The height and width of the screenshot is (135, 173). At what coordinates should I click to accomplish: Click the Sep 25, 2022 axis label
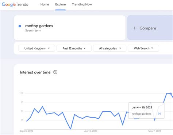coord(26,131)
